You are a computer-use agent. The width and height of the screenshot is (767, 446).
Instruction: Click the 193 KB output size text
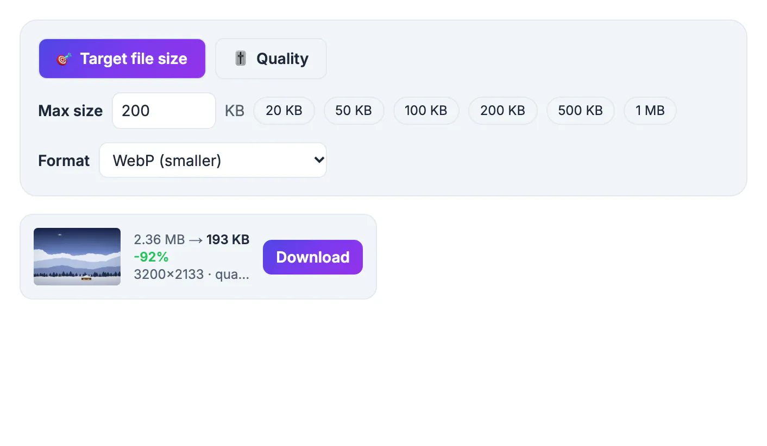pyautogui.click(x=228, y=239)
